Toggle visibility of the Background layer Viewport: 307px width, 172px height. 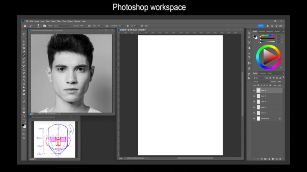[x=254, y=118]
